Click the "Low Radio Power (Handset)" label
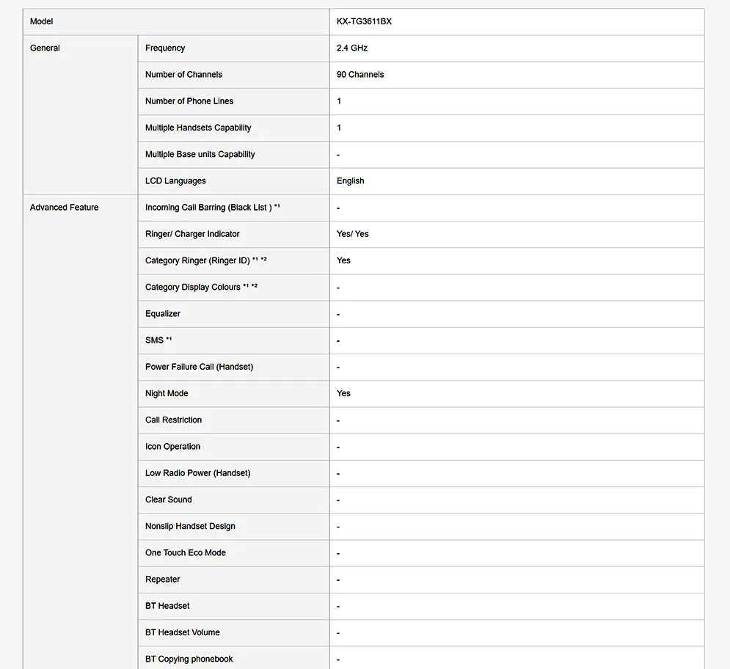The width and height of the screenshot is (730, 669). 198,472
